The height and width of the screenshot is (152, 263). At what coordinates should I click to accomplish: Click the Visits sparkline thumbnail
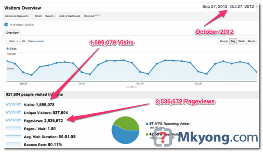(13, 105)
